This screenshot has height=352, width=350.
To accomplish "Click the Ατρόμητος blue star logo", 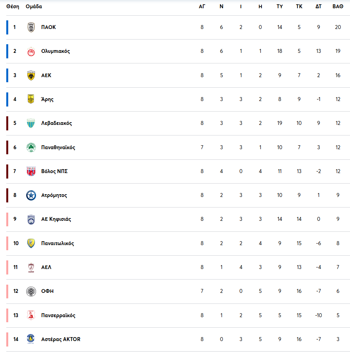I will (31, 195).
